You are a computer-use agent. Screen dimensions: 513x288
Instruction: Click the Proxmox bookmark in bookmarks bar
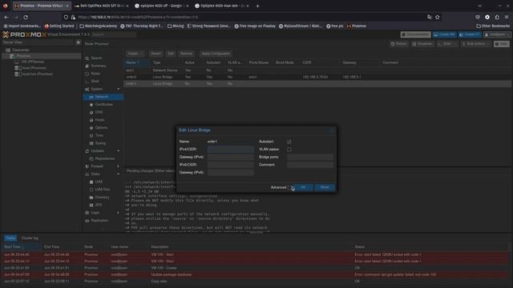coord(357,26)
